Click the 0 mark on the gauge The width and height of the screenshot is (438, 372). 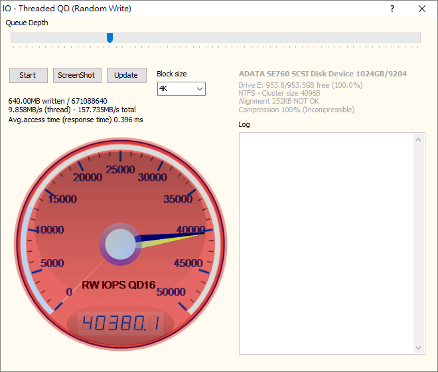(69, 292)
